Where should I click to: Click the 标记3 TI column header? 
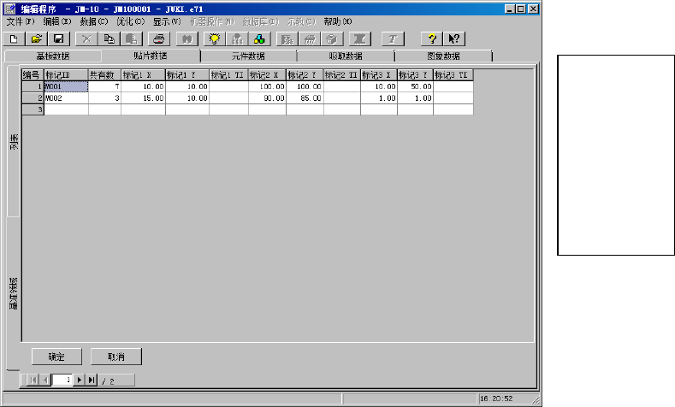pos(453,75)
